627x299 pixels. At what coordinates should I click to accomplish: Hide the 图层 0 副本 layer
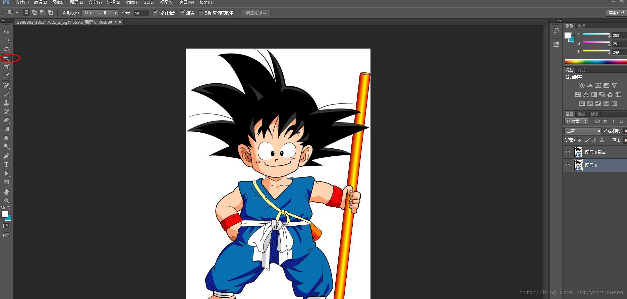point(568,152)
